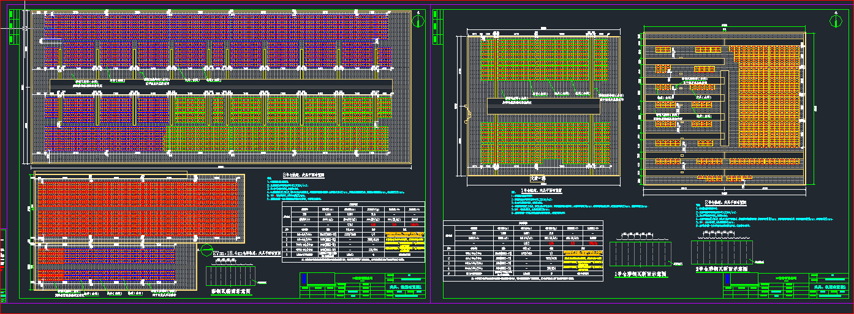Select the data table on the right sheet
The height and width of the screenshot is (314, 854).
(x=524, y=251)
